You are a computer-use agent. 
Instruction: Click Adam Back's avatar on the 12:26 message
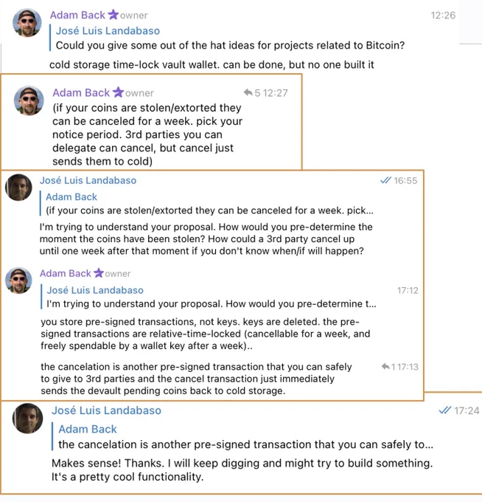[27, 22]
